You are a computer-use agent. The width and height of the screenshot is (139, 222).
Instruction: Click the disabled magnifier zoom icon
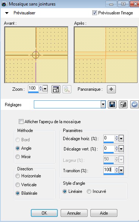point(67,89)
